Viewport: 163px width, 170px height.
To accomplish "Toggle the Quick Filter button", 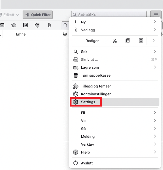I will pos(38,15).
